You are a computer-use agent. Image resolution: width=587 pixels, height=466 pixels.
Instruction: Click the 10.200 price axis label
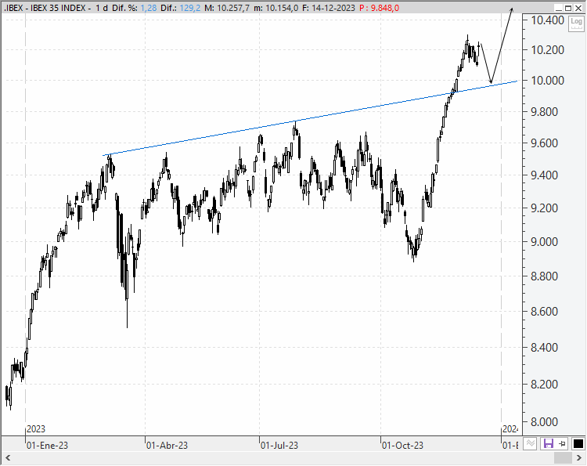(x=548, y=50)
